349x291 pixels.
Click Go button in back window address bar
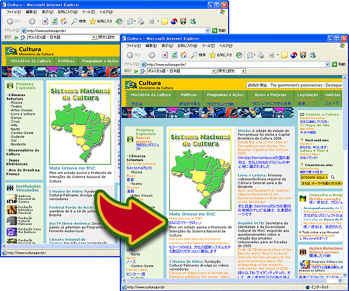click(219, 30)
